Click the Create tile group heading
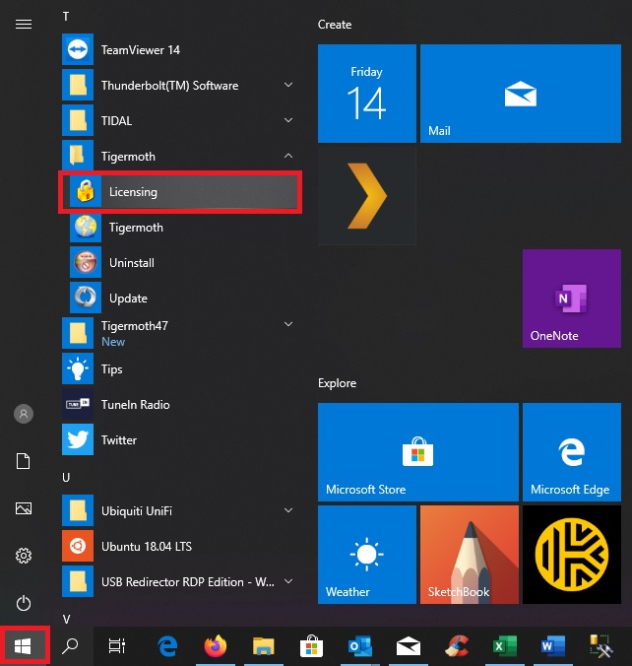The image size is (632, 666). (335, 25)
